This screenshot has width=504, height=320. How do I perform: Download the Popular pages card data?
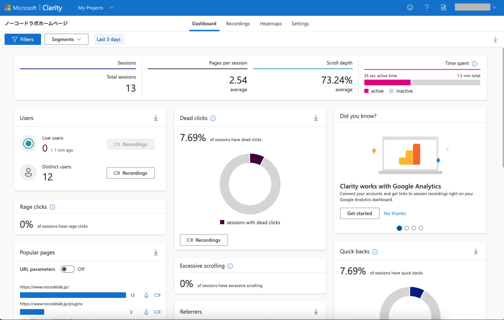click(156, 252)
